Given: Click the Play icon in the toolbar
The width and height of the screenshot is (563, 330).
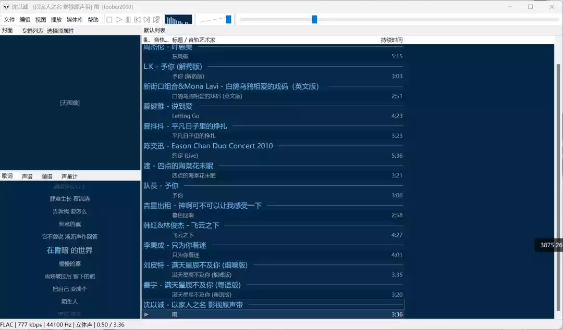Looking at the screenshot, I should pos(119,19).
